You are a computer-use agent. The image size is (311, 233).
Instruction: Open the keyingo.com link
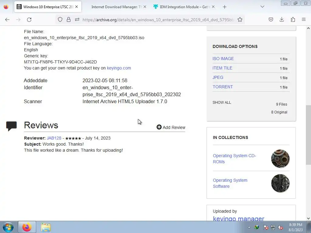119,68
